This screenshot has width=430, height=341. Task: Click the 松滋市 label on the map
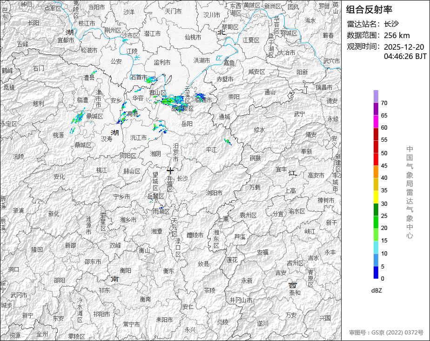tap(89, 50)
